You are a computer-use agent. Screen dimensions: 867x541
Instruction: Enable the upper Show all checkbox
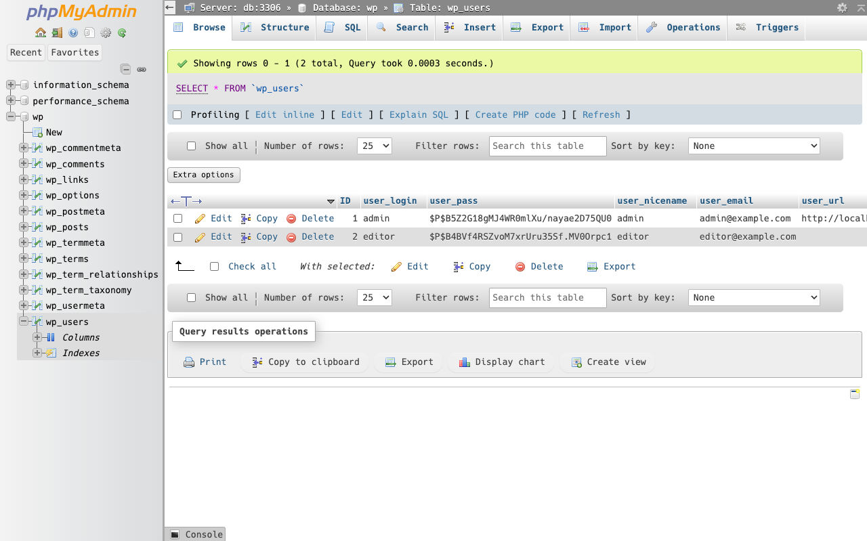coord(191,146)
